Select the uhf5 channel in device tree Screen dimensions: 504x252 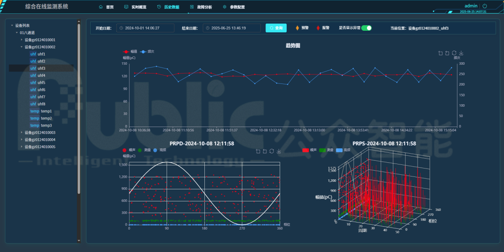41,83
